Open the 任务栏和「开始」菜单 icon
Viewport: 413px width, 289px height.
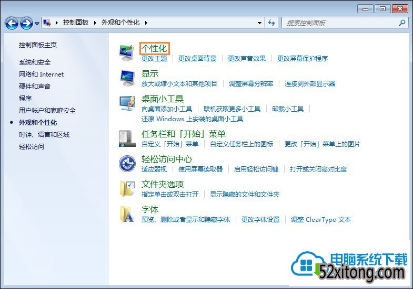point(127,138)
